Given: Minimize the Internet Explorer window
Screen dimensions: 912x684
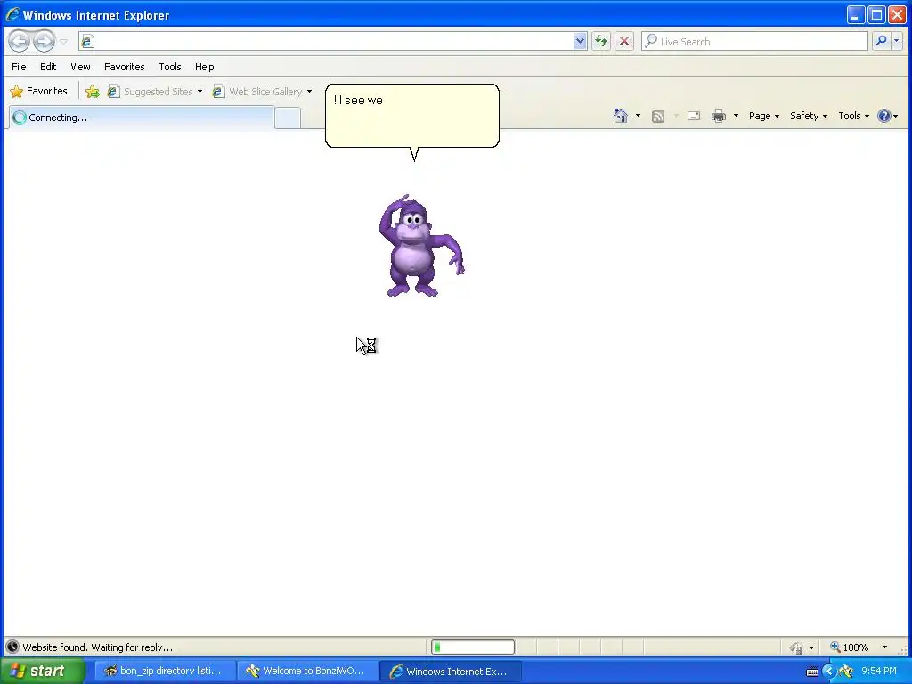Looking at the screenshot, I should (855, 14).
